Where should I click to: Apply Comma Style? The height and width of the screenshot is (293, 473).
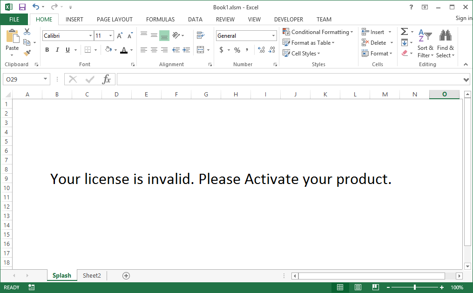[x=247, y=50]
